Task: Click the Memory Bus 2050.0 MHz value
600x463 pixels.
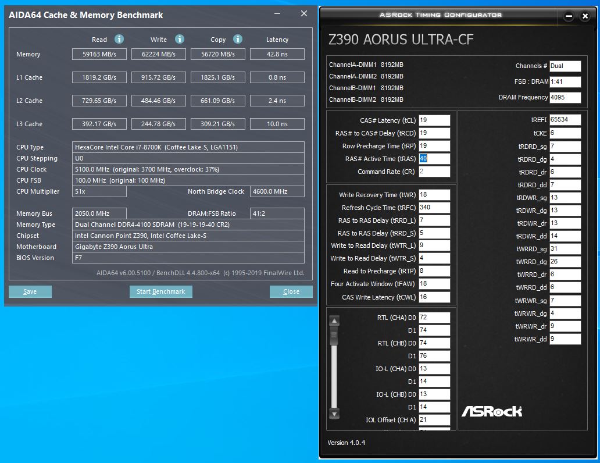Action: 99,213
